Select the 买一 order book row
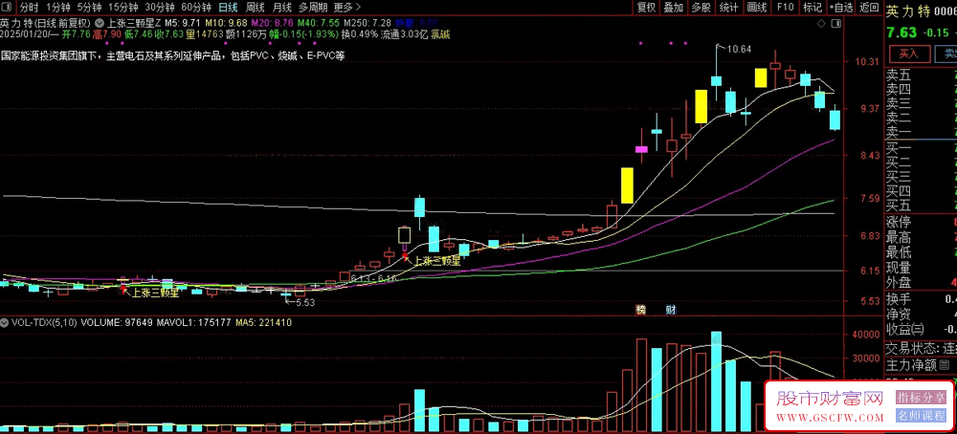This screenshot has height=434, width=957. pyautogui.click(x=921, y=147)
